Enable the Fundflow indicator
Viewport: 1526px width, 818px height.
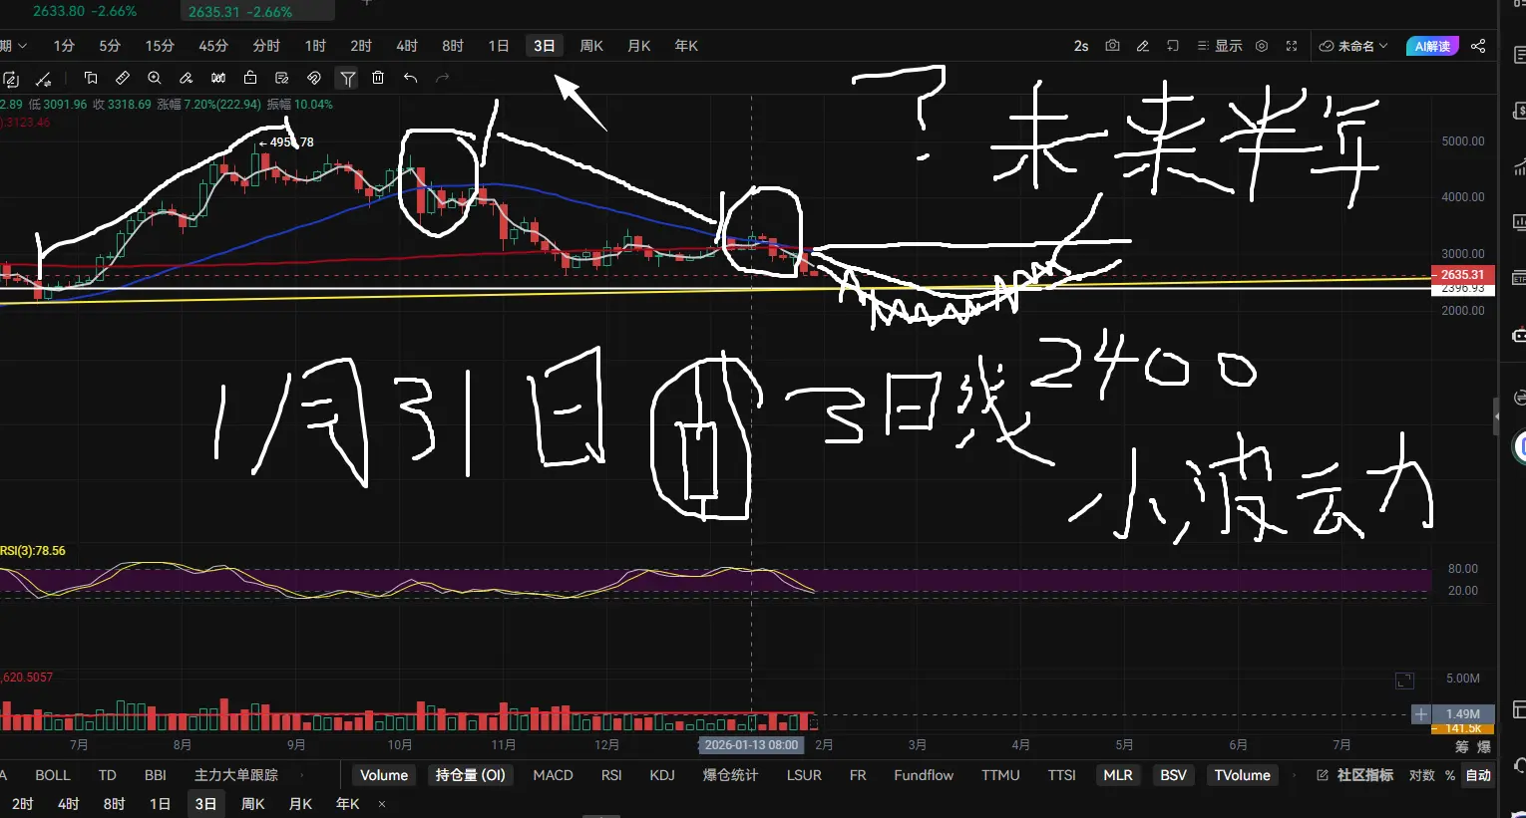tap(924, 775)
